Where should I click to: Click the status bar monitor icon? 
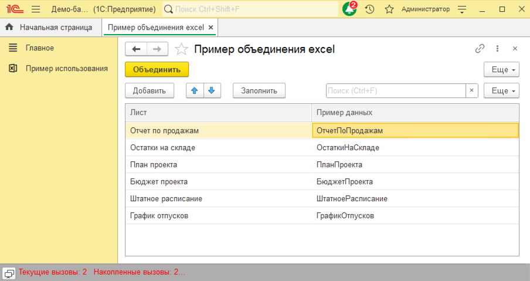point(9,273)
